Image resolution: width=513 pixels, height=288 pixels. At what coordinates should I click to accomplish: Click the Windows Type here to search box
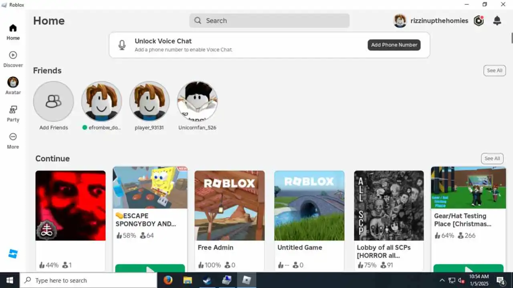click(x=88, y=280)
